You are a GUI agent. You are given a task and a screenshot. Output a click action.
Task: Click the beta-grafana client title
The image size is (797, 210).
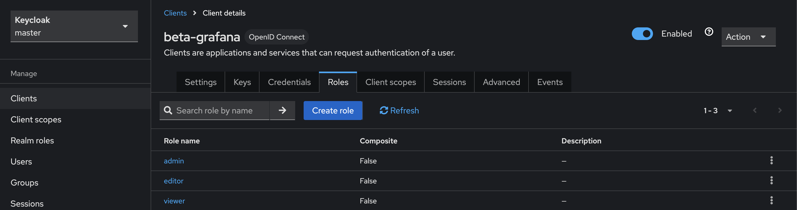click(202, 37)
